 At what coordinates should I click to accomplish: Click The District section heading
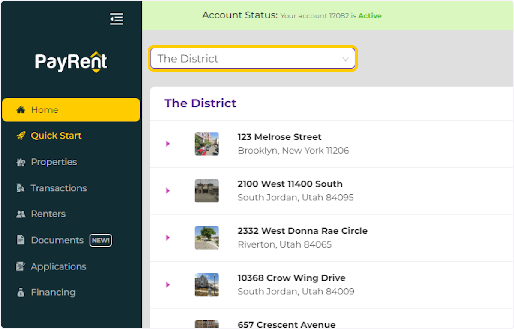click(x=200, y=103)
